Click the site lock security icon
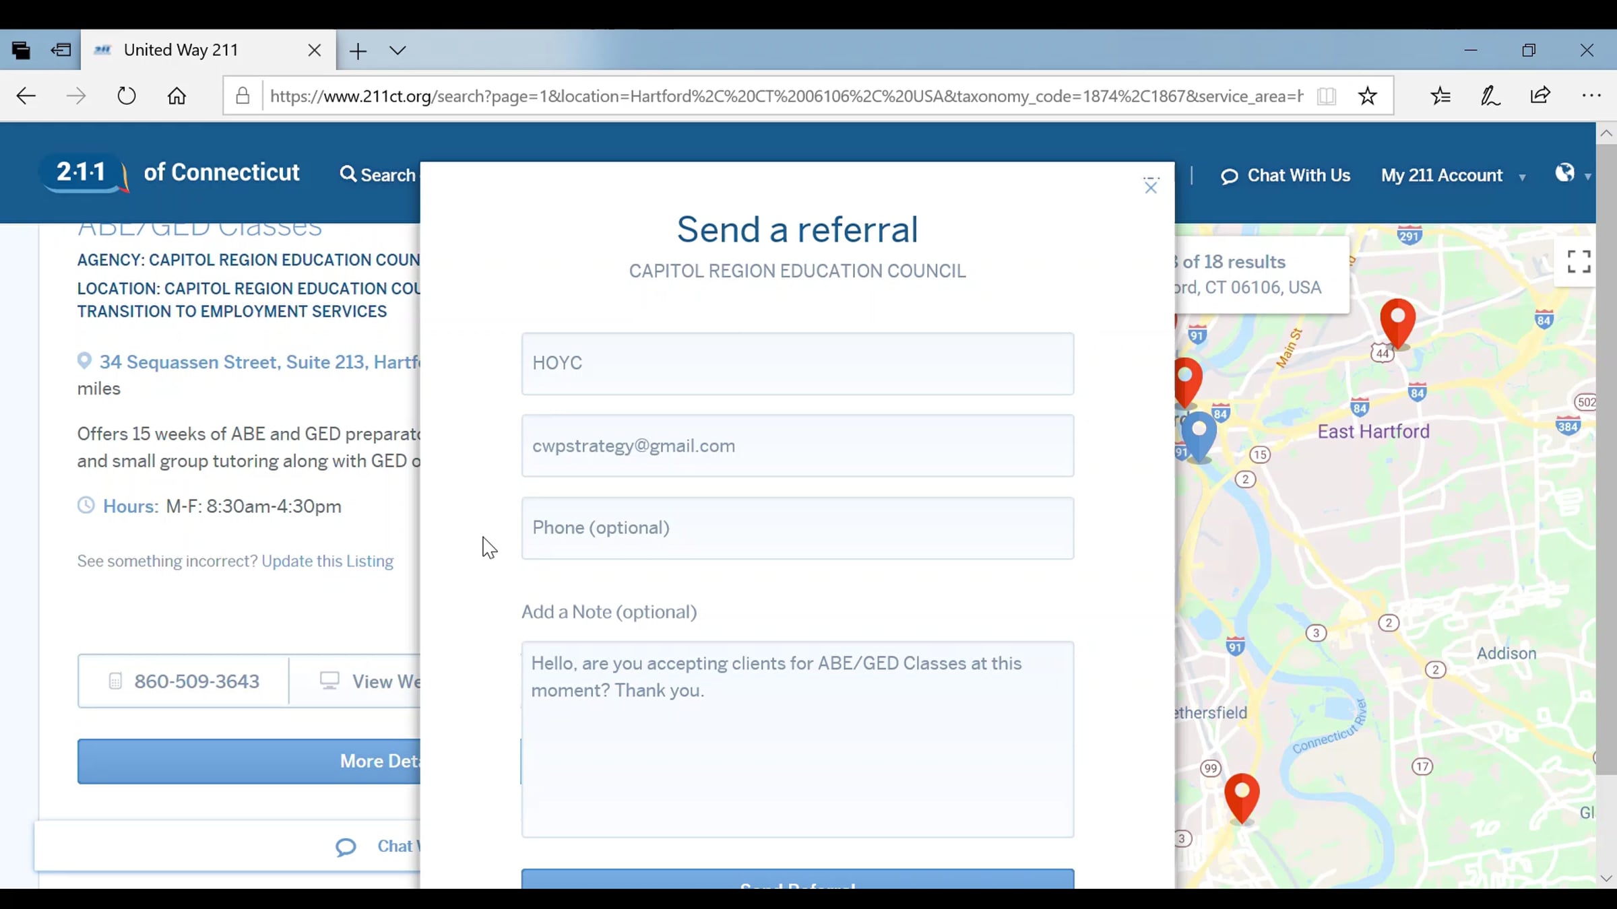Screen dimensions: 1617x909 tap(243, 96)
